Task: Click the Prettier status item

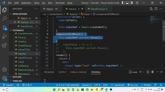Action: click(x=146, y=85)
